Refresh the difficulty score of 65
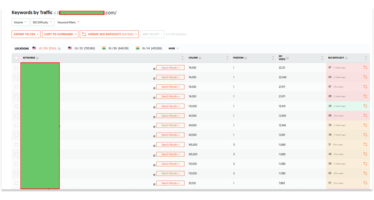Viewport: 374px width, 200px height. 365,173
